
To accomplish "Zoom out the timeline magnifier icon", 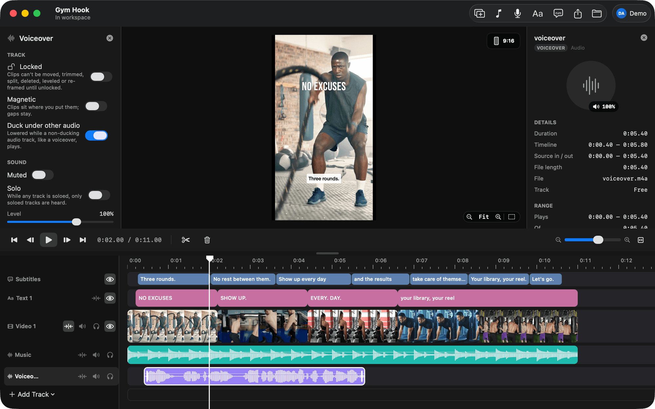I will pos(558,240).
